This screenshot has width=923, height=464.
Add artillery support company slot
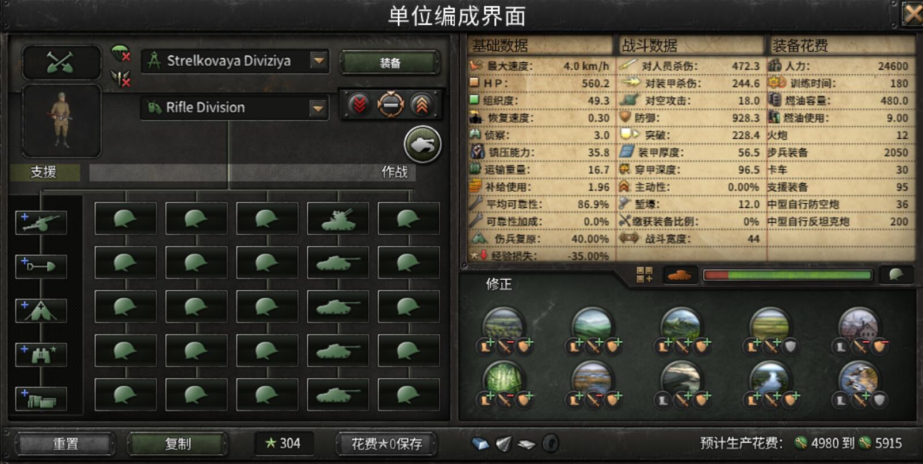(x=41, y=222)
